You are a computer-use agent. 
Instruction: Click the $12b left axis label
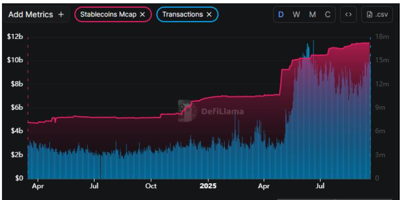click(15, 37)
